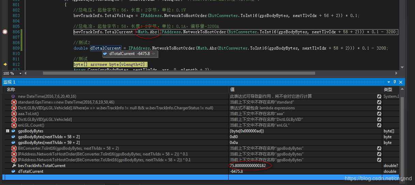Click the error icon beside aaa.ToList()
The width and height of the screenshot is (415, 185).
pos(14,114)
